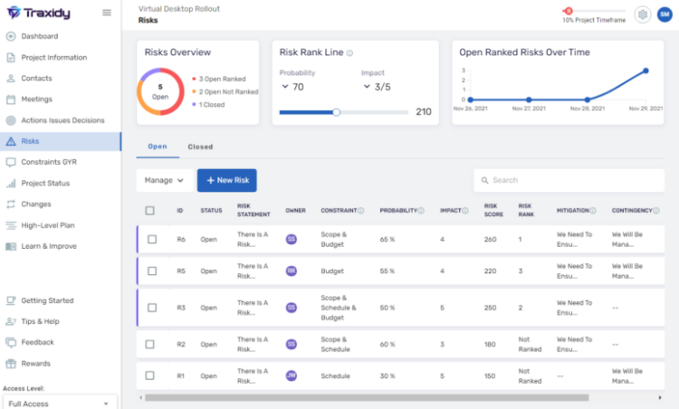Switch to the Closed risks tab
Viewport: 679px width, 409px height.
pyautogui.click(x=200, y=147)
